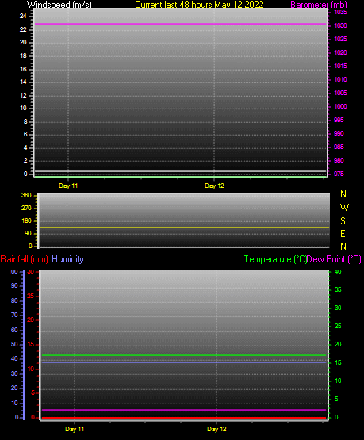
Task: Click the magenta barometer line in top graph
Action: pos(180,24)
